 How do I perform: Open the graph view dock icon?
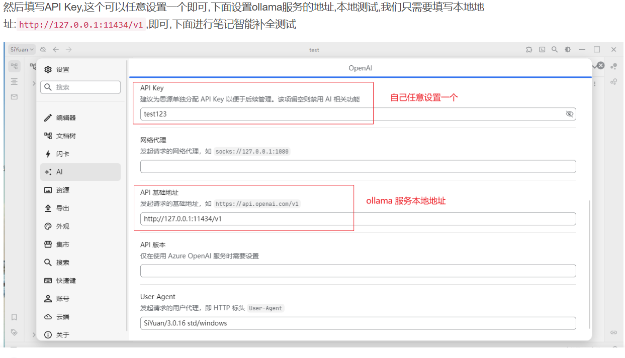point(614,66)
